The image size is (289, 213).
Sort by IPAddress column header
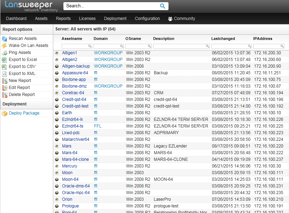pos(263,39)
